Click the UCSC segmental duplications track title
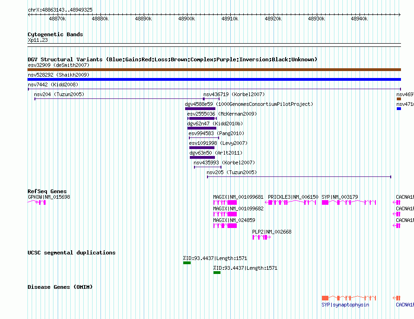414x319 pixels. click(x=71, y=253)
